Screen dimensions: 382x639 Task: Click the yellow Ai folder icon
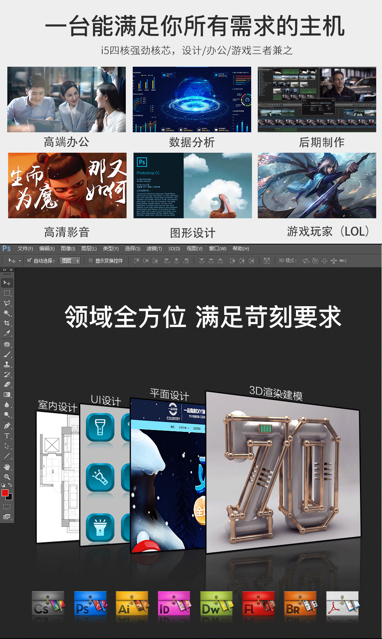pos(132,603)
